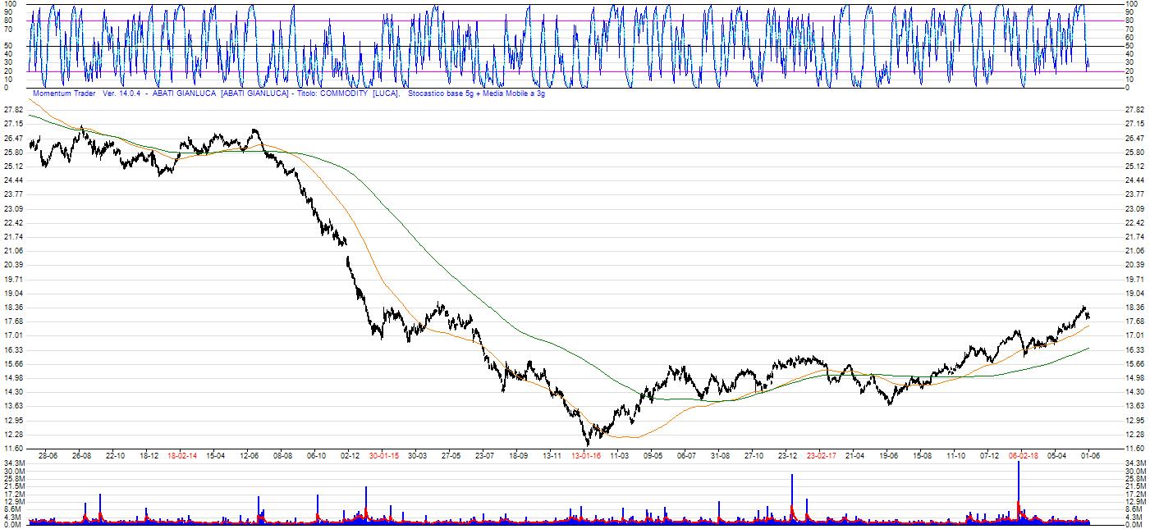Image resolution: width=1150 pixels, height=529 pixels.
Task: Click 0.0M on the right volume axis
Action: [1134, 524]
